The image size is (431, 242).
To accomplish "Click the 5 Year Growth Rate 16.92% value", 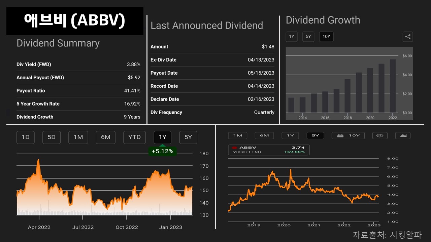I will [x=132, y=104].
